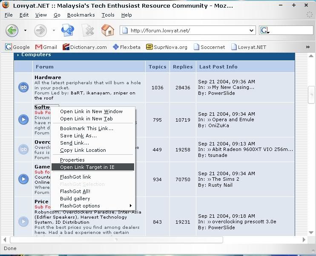Reload the page with the refresh icon

tap(68, 30)
